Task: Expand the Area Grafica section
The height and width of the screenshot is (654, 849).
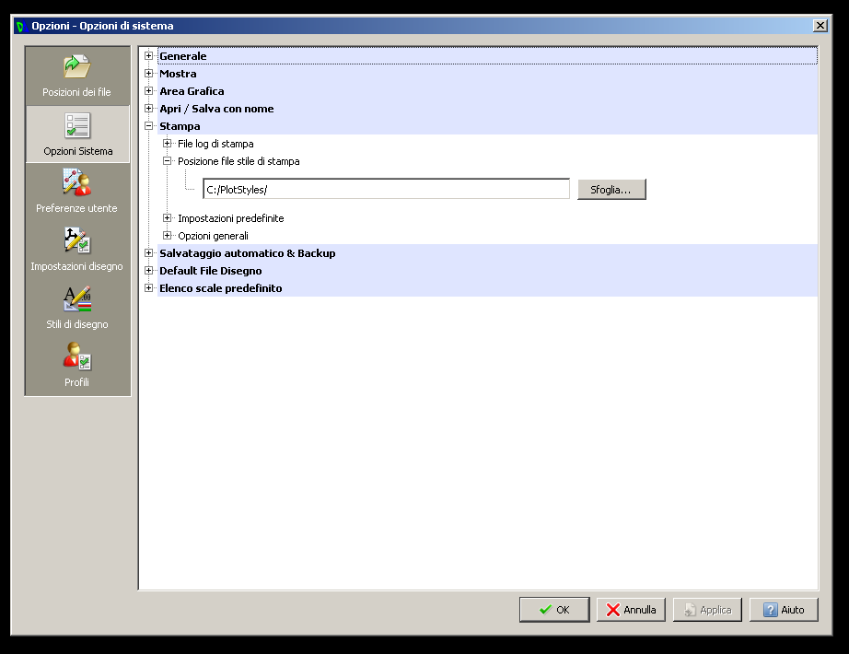Action: click(149, 91)
